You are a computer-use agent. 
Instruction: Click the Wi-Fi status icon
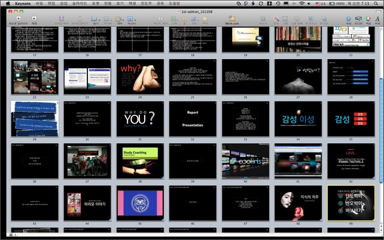[301, 4]
